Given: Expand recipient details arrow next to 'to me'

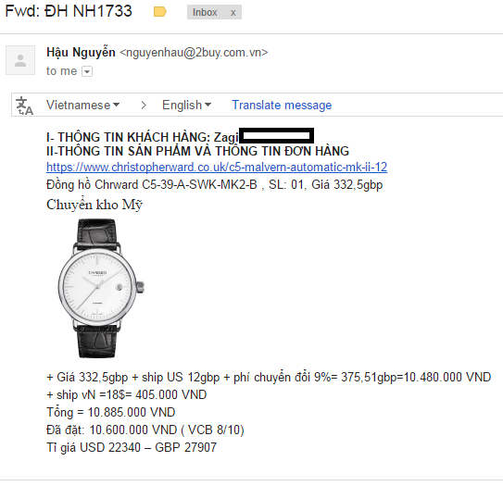Looking at the screenshot, I should (x=87, y=71).
